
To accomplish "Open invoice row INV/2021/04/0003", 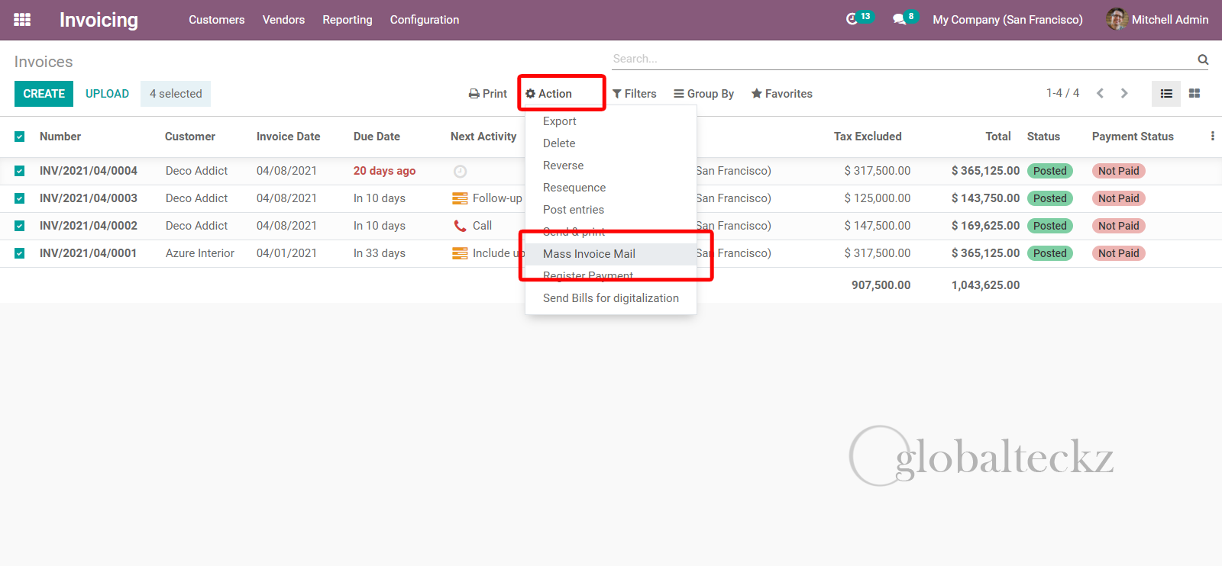I will (x=89, y=198).
